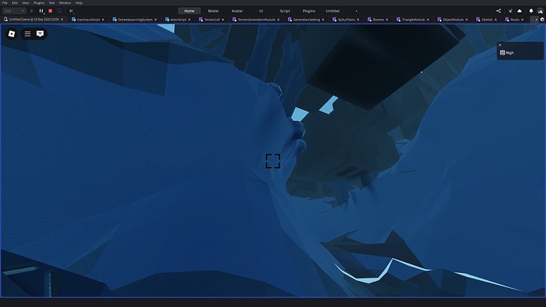Close the Untitled Game tab

(62, 20)
